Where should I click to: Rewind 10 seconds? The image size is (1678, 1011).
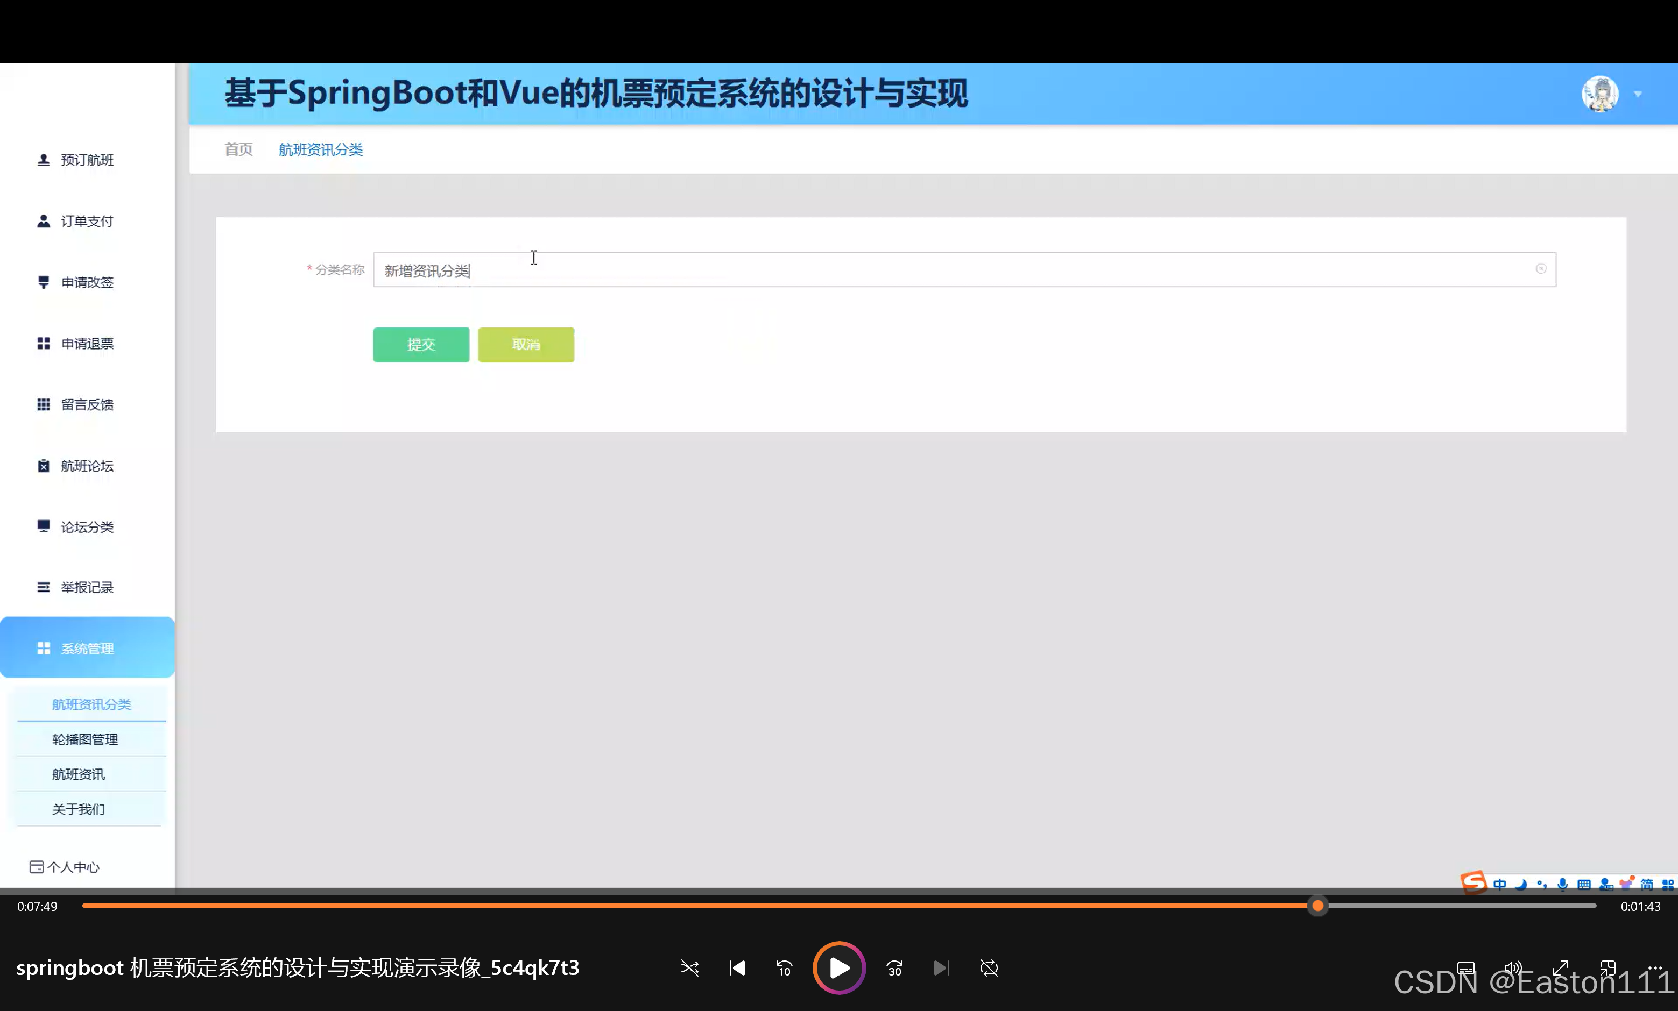point(785,967)
